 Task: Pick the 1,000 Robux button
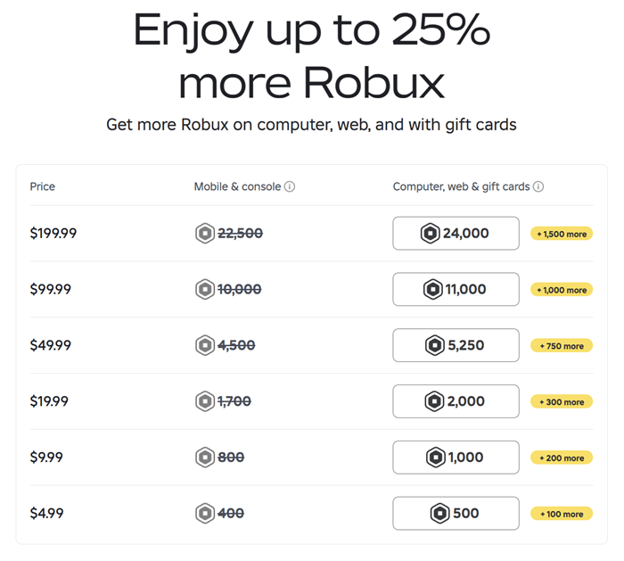click(456, 458)
